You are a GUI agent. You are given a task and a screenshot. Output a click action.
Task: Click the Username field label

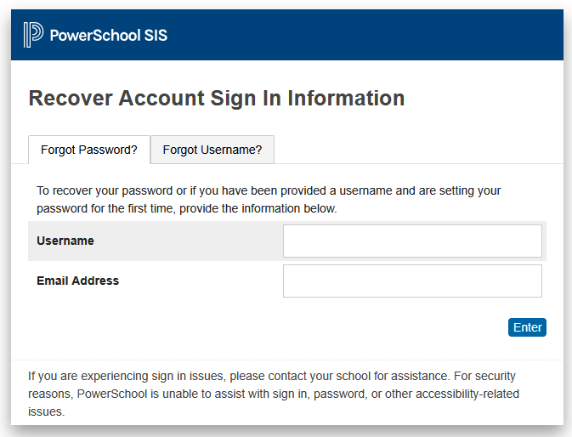point(65,241)
